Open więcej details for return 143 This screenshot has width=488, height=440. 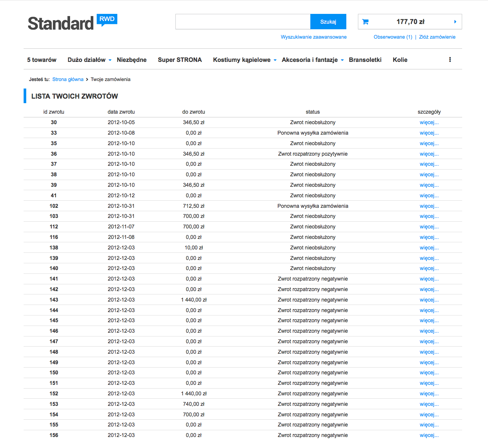[x=429, y=300]
